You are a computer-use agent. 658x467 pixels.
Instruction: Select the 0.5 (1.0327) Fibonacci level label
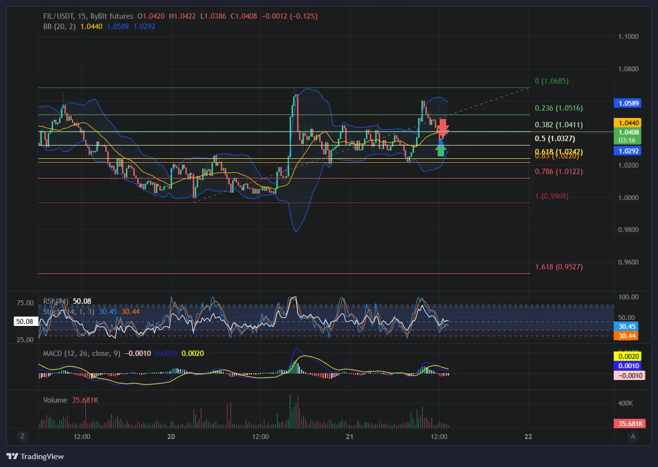tap(555, 139)
